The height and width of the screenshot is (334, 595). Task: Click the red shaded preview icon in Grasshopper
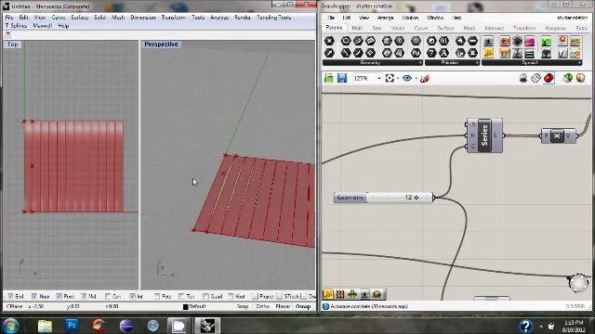[549, 78]
